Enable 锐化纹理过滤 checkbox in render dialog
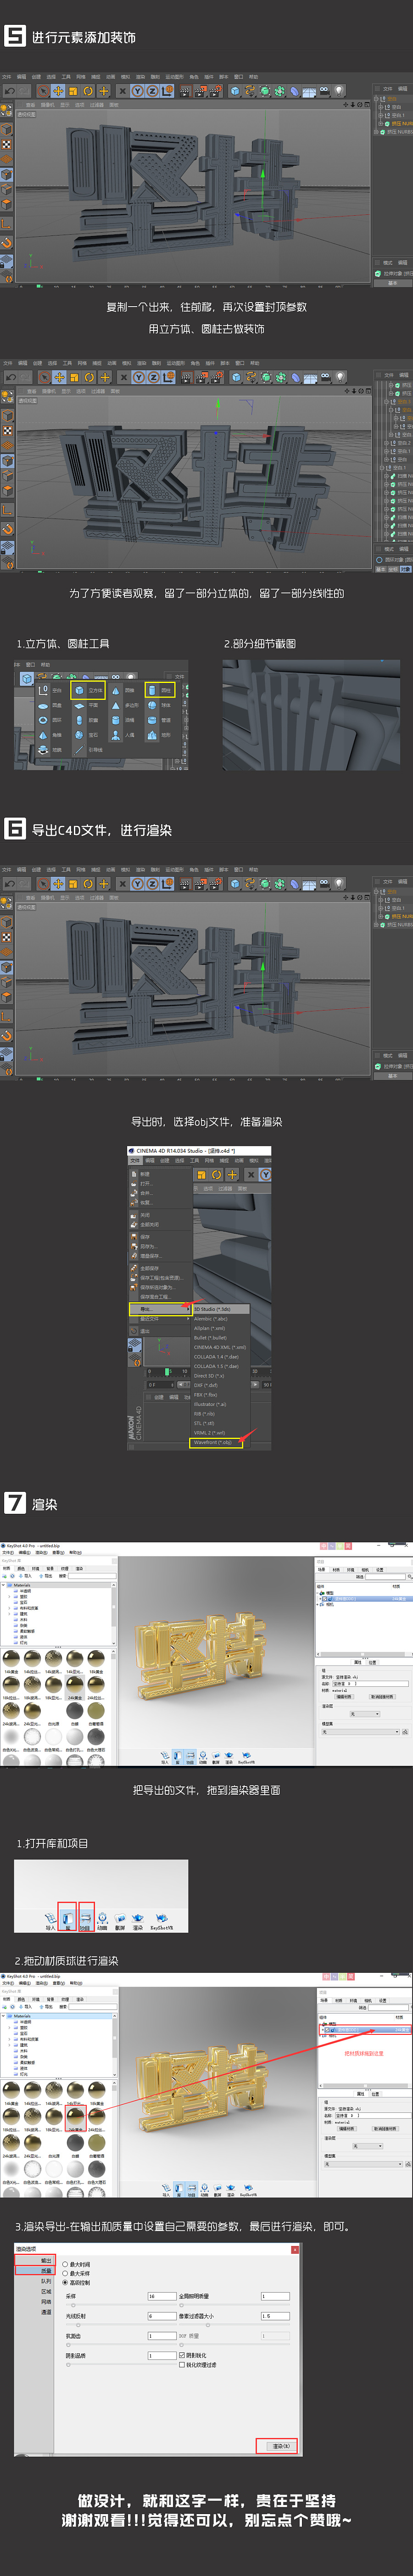The width and height of the screenshot is (413, 2576). pyautogui.click(x=182, y=2365)
